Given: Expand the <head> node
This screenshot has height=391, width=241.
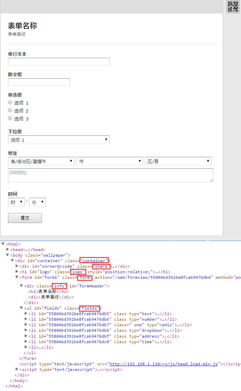Looking at the screenshot, I should point(8,249).
